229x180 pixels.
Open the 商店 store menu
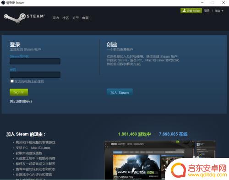coord(55,18)
